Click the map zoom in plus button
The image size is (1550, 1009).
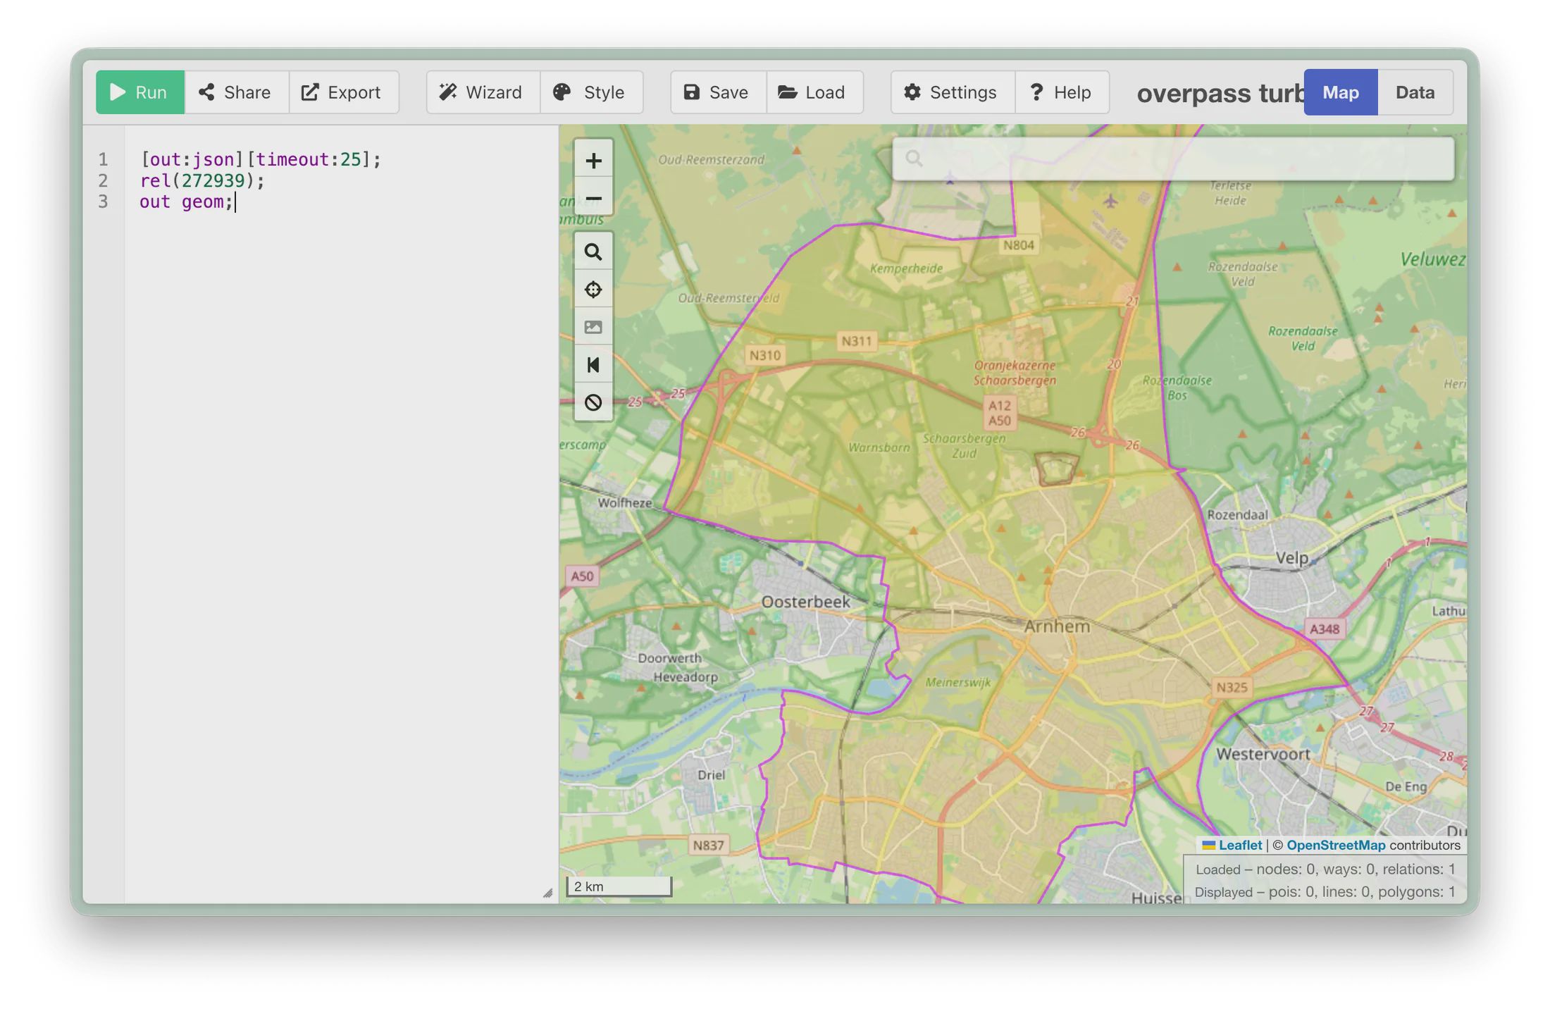pyautogui.click(x=593, y=161)
